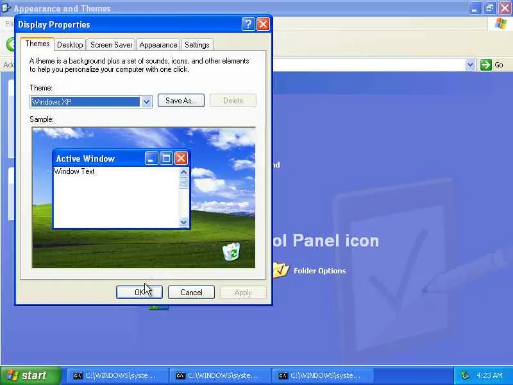The height and width of the screenshot is (385, 513).
Task: Click the theme sample preview image
Action: point(144,198)
